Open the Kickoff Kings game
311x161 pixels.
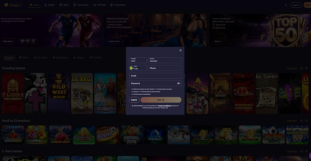[84, 135]
